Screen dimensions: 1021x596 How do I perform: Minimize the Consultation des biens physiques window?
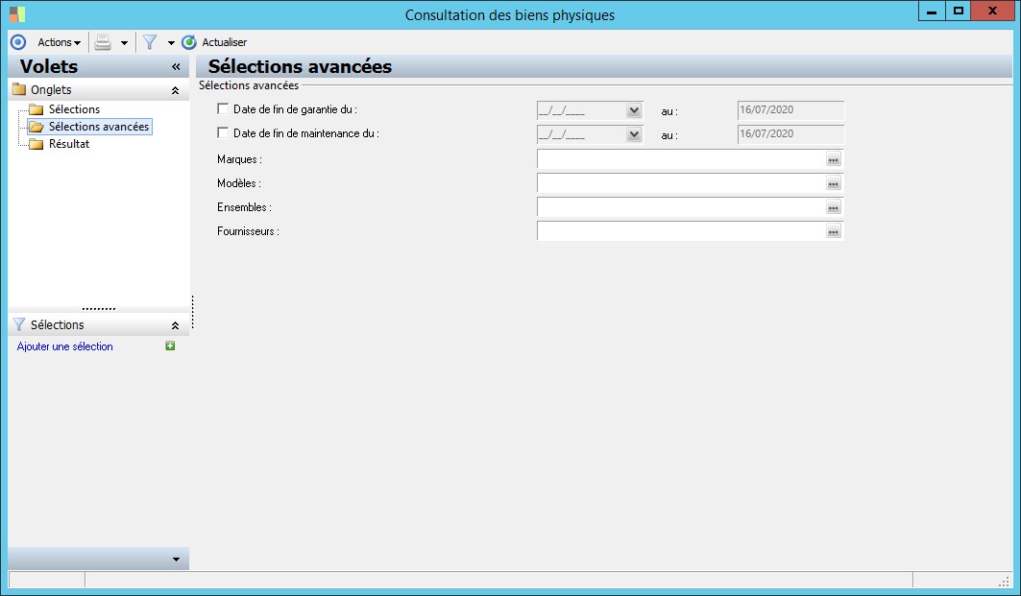[x=932, y=12]
